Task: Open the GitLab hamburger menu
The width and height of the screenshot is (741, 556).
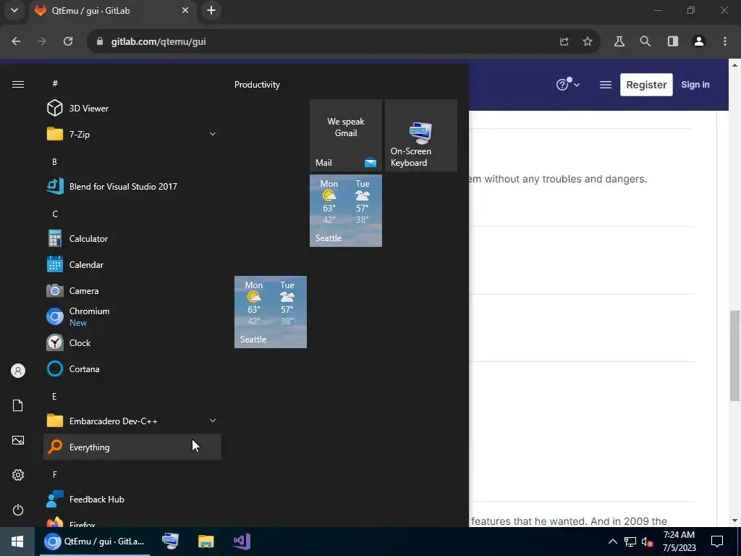Action: tap(606, 85)
